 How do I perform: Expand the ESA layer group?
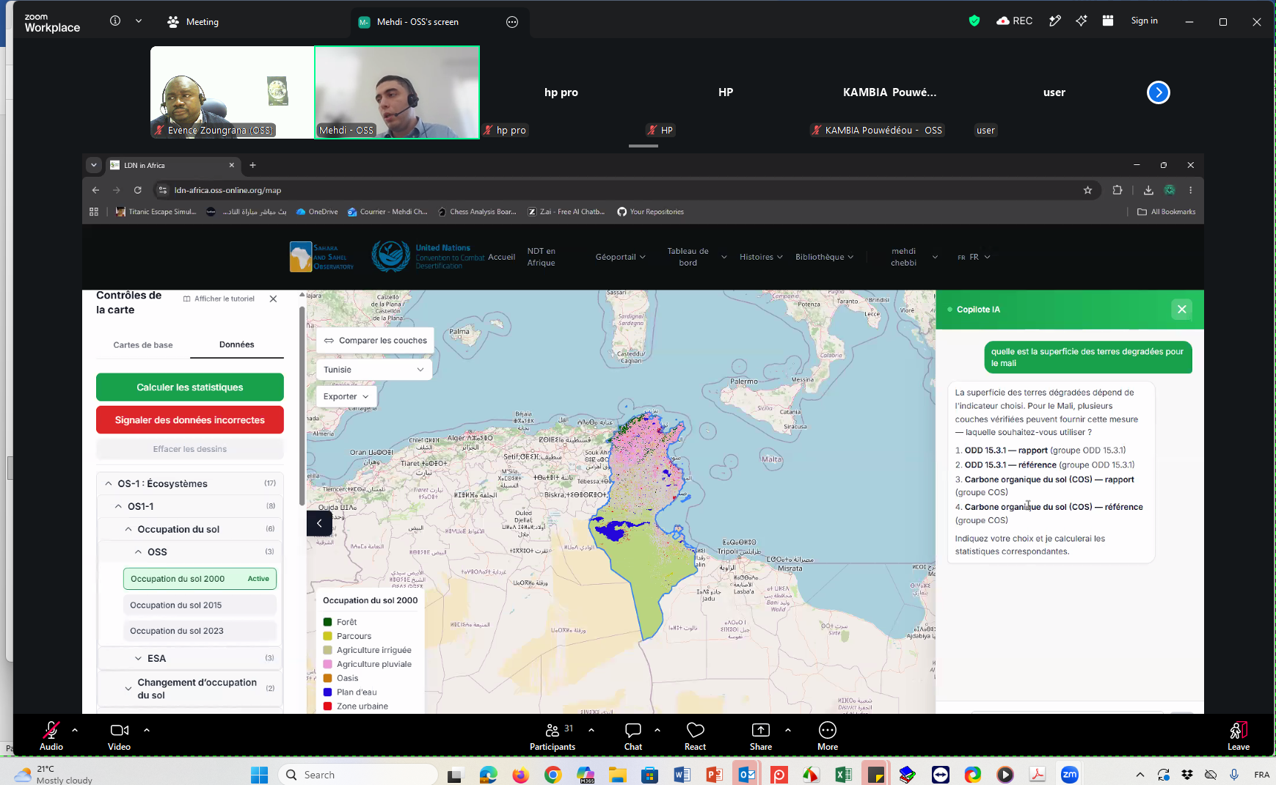190,658
